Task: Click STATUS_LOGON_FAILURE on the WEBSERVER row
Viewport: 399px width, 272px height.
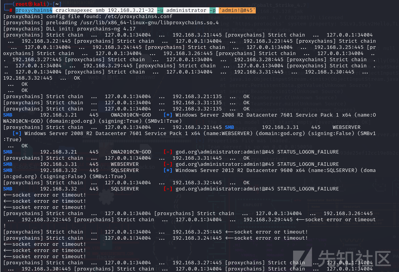Action: [308, 164]
